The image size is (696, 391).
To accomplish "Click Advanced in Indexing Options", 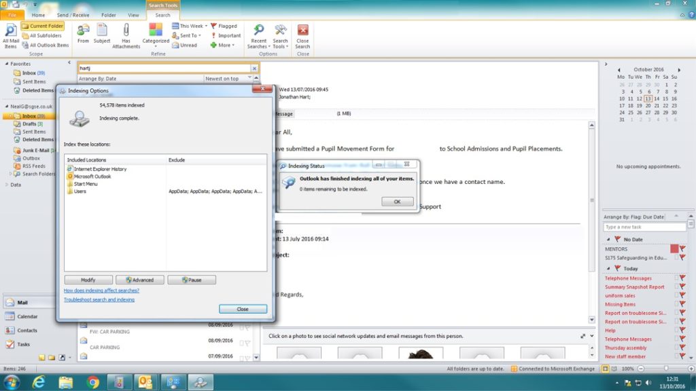I will (x=140, y=280).
